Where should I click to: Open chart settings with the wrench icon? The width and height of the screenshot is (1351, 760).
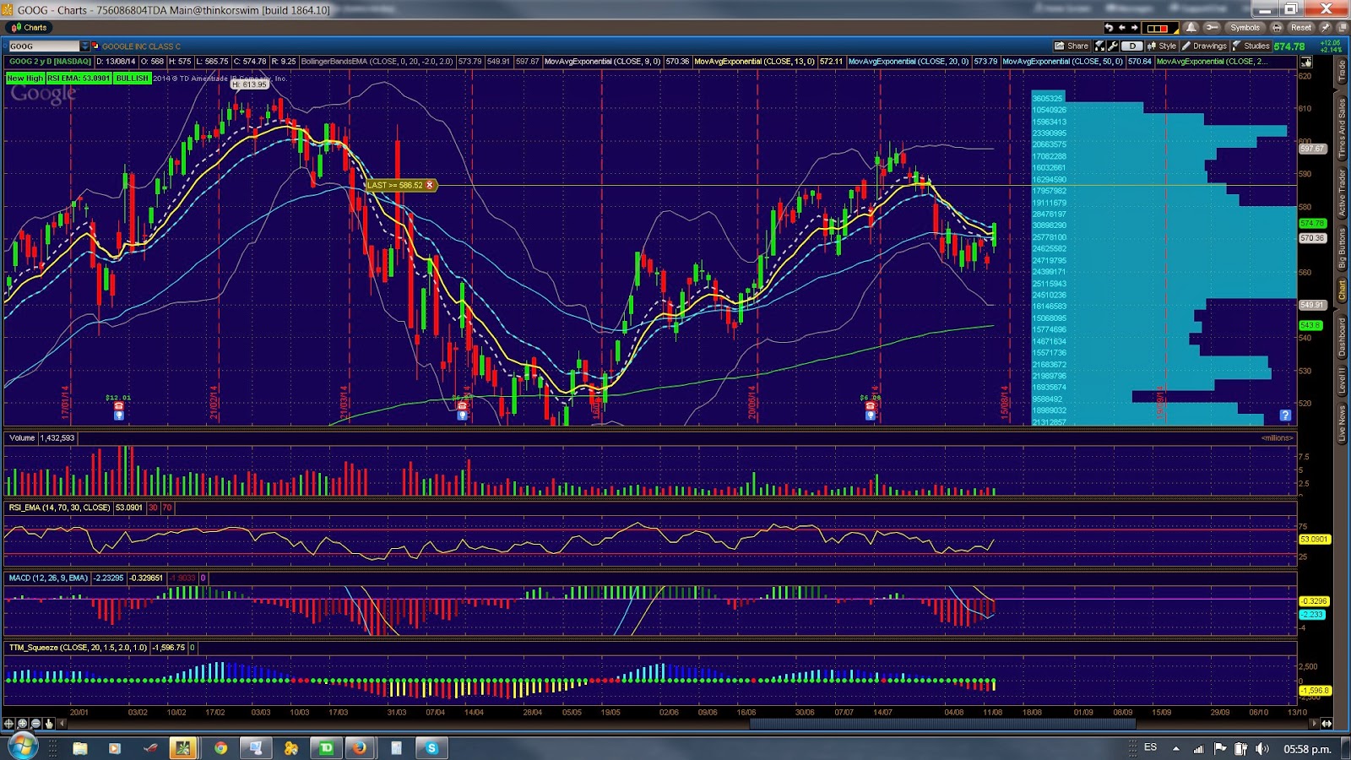click(x=1113, y=46)
